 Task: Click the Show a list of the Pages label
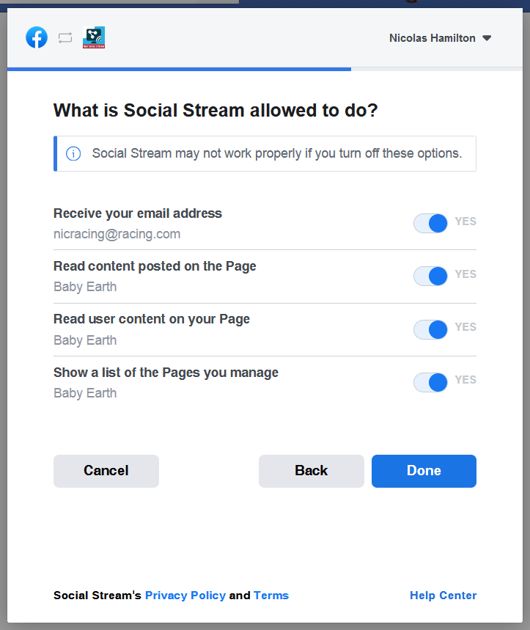pyautogui.click(x=166, y=373)
